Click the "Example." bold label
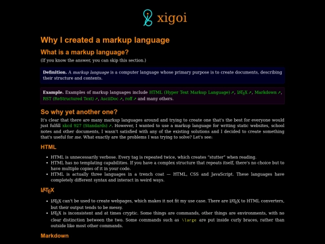 [54, 92]
